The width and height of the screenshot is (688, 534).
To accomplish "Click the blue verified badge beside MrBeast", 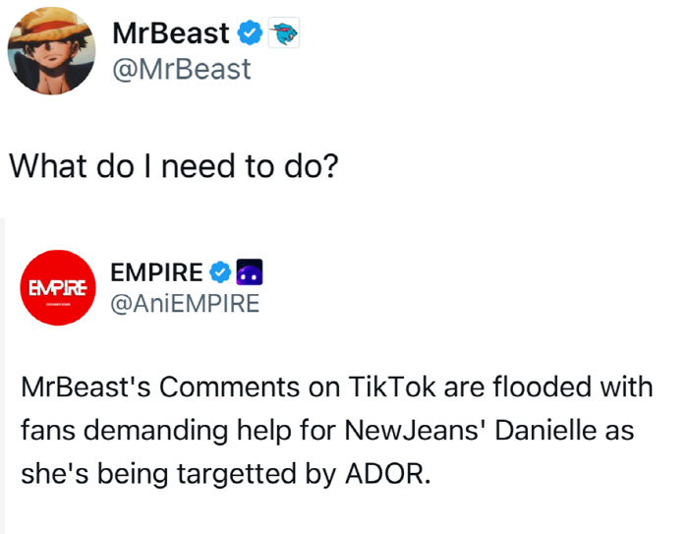I will (252, 34).
